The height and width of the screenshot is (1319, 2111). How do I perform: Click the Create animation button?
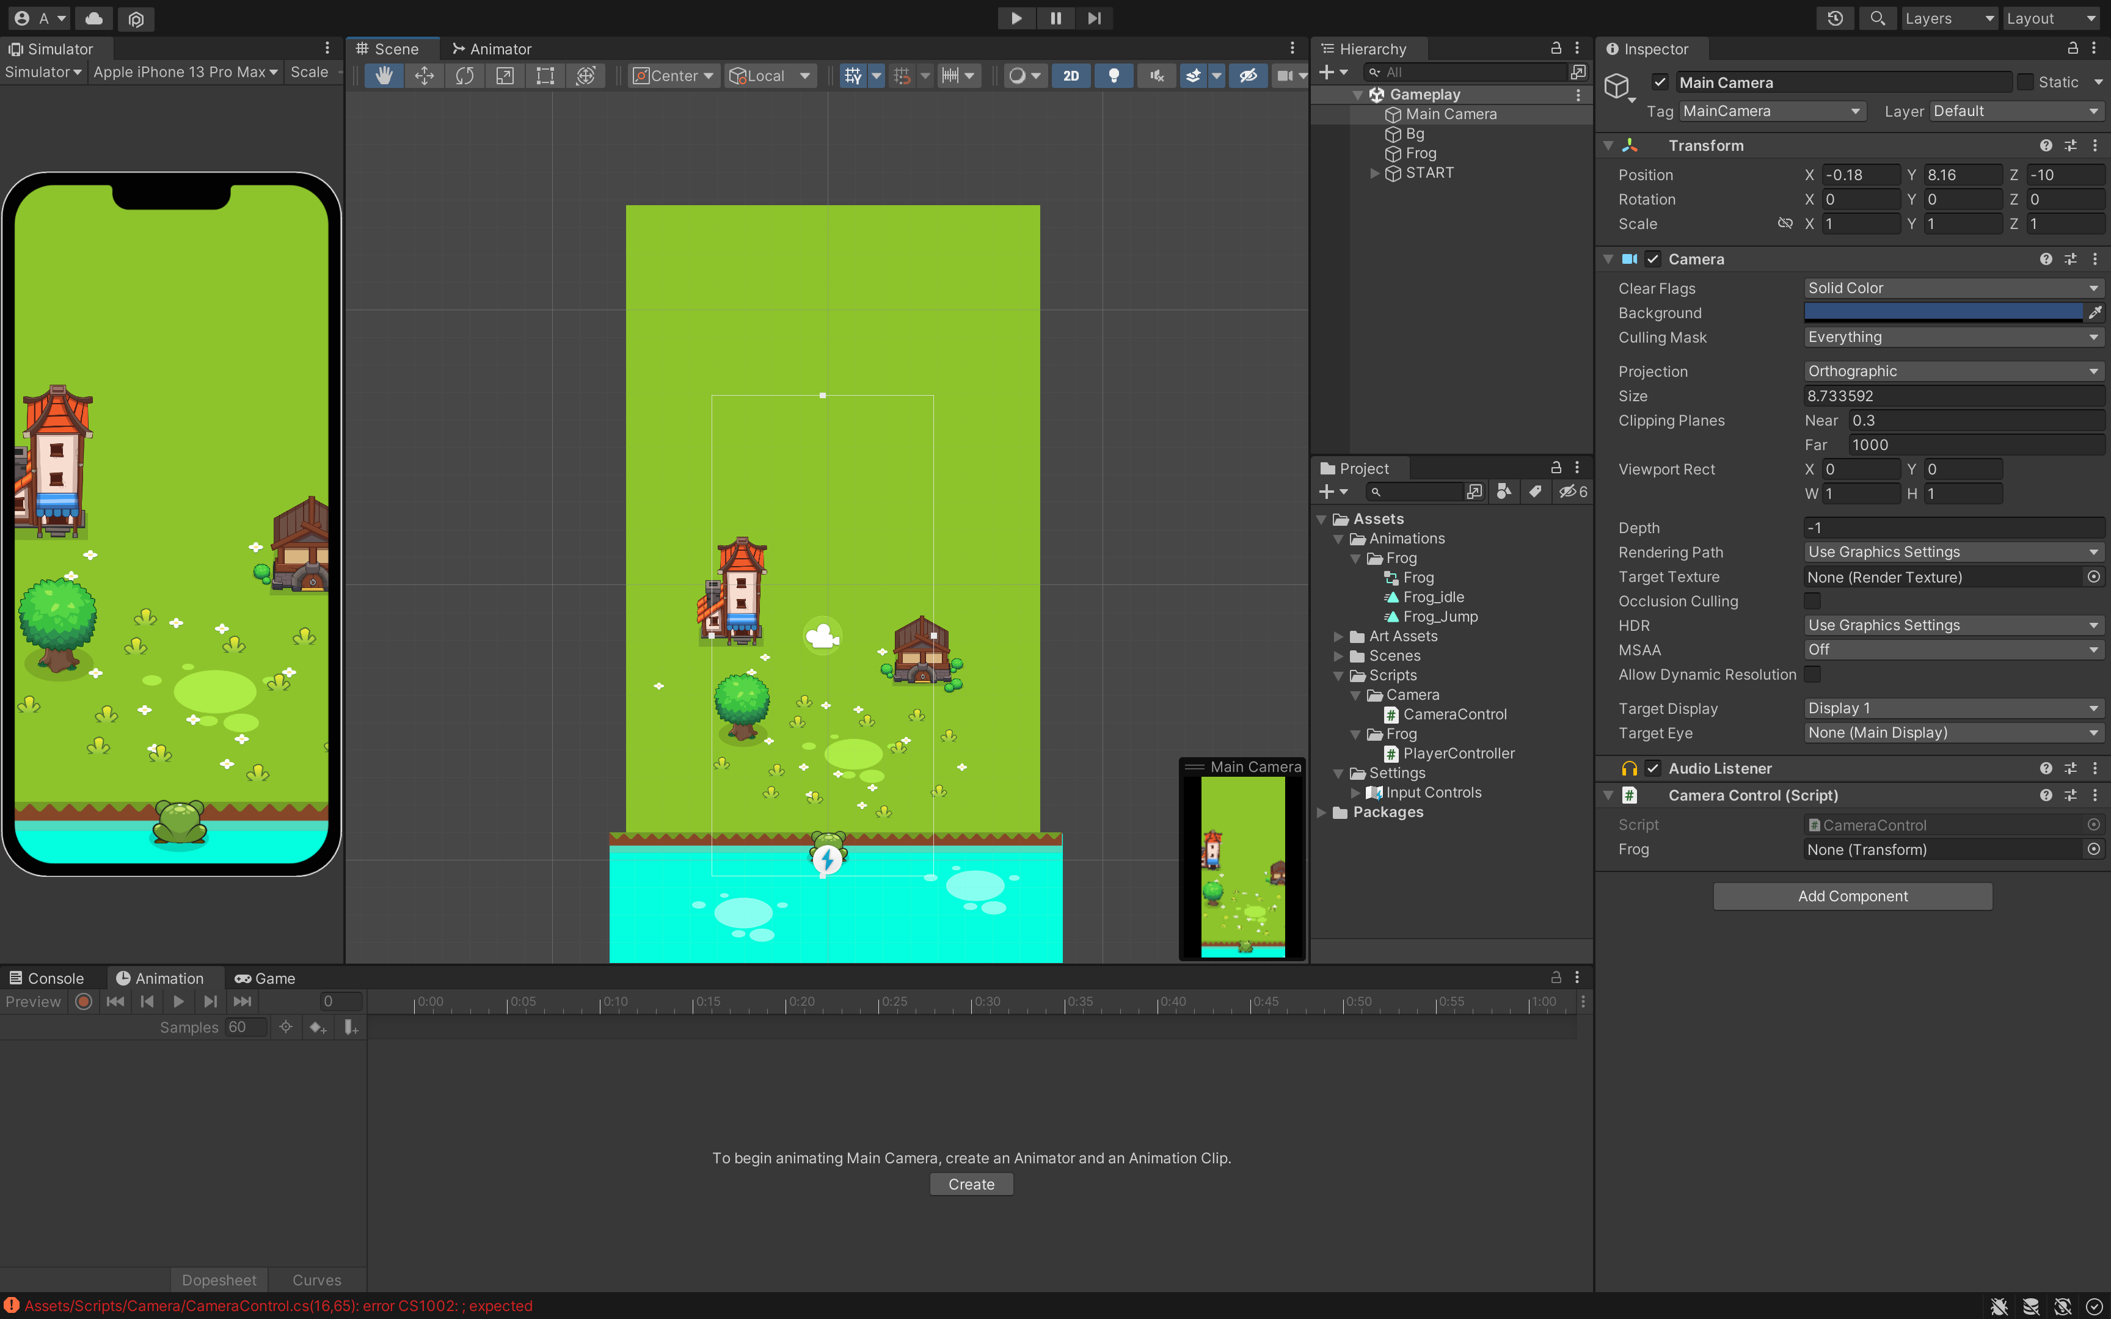click(x=971, y=1184)
